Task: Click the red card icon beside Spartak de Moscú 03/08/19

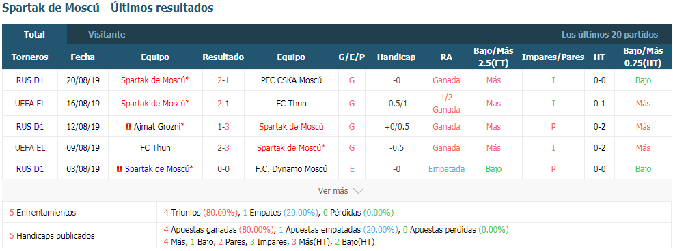Action: point(120,169)
